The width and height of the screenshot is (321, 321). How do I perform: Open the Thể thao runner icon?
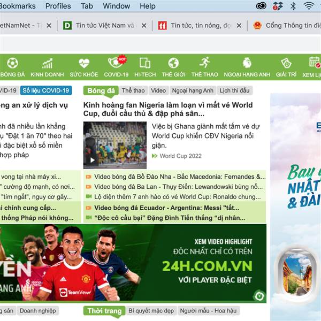[x=205, y=63]
